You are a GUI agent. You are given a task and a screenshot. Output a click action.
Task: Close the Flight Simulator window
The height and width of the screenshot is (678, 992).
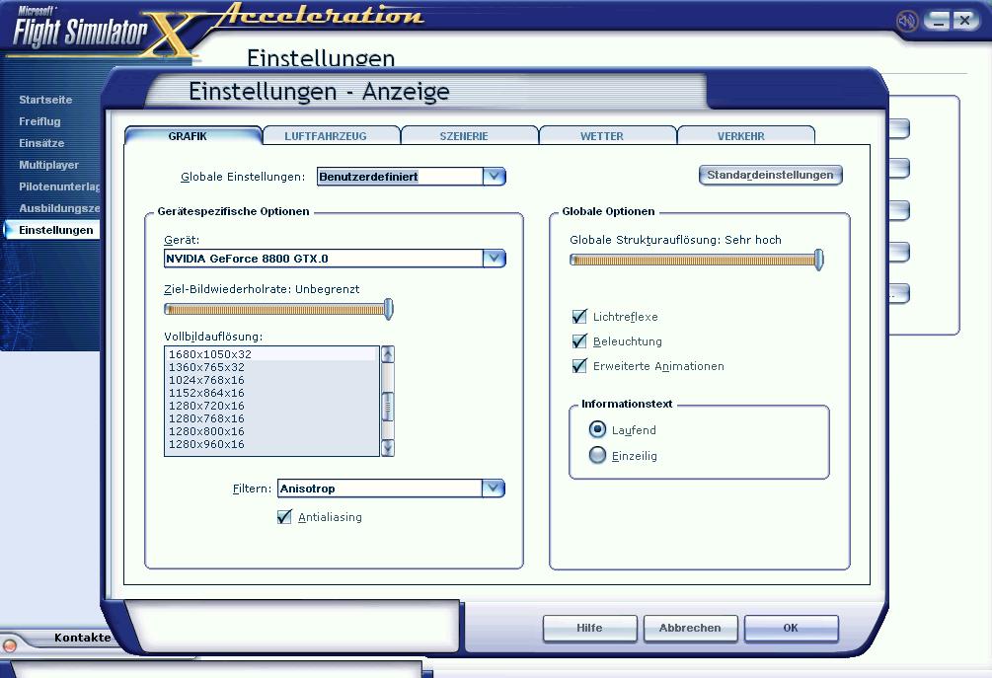coord(964,21)
